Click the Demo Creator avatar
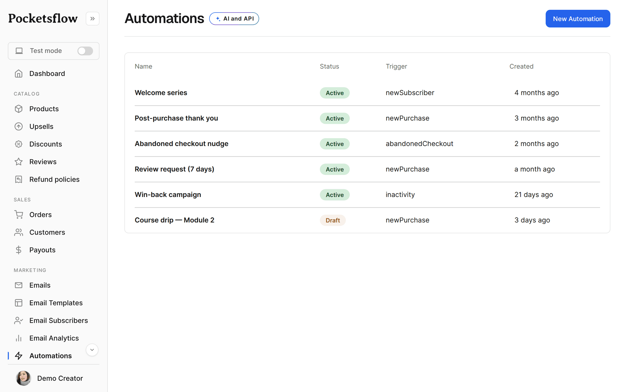 [23, 378]
